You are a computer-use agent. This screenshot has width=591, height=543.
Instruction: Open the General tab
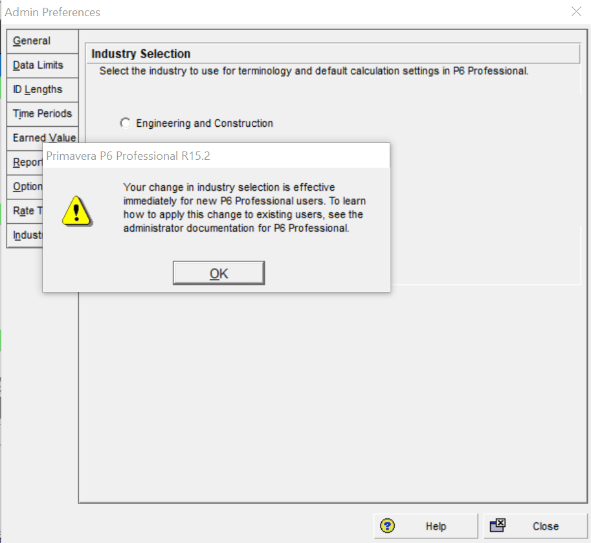coord(43,41)
